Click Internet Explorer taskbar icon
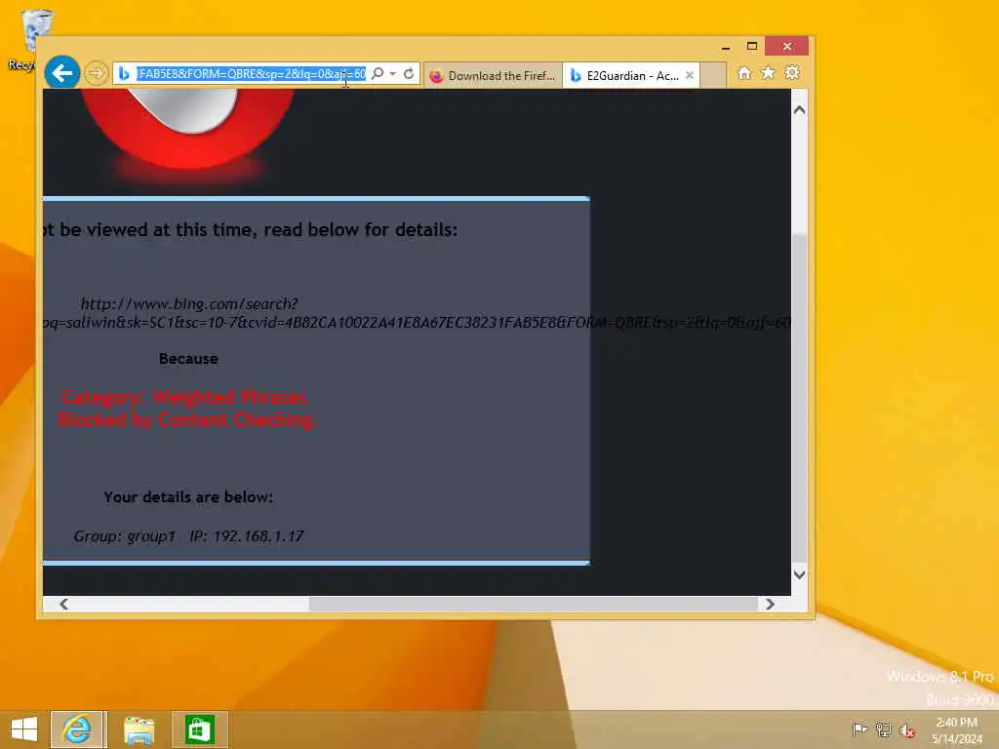 [77, 729]
